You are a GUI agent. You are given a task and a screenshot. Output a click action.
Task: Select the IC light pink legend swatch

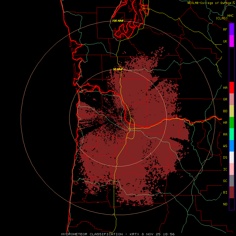[232, 169]
